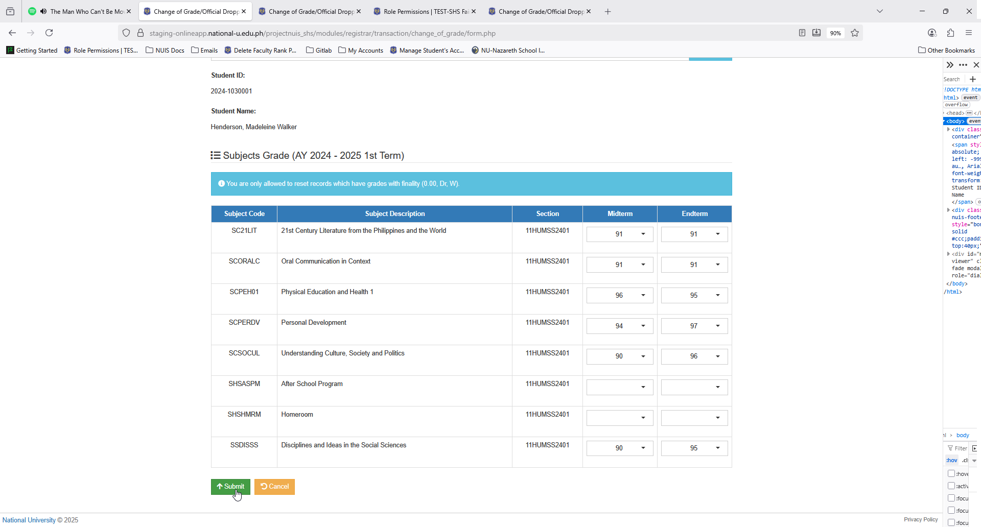Click the DevTools add node plus icon
Screen dimensions: 981x527
click(973, 79)
